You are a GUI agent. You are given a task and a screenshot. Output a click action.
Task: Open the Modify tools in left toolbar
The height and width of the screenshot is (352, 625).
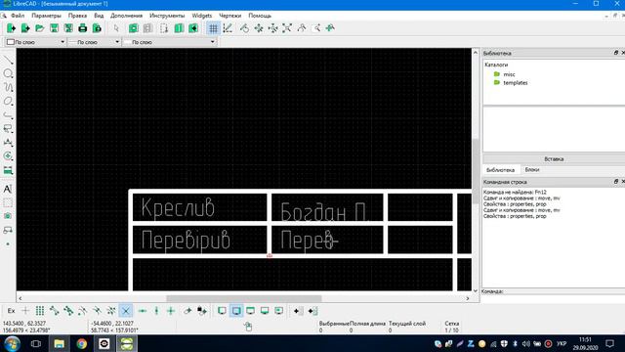[x=8, y=156]
